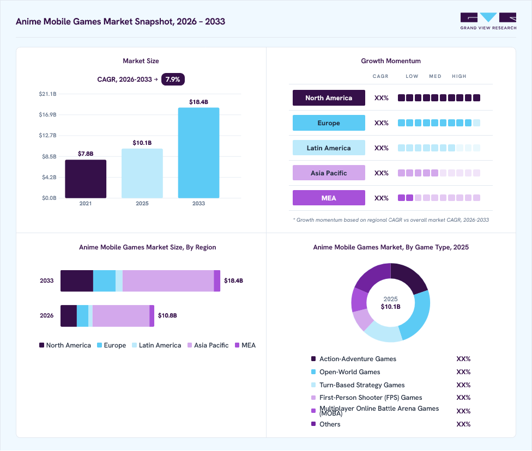Click the Growth Momentum heading
Viewport: 532px width, 451px height.
[x=391, y=61]
